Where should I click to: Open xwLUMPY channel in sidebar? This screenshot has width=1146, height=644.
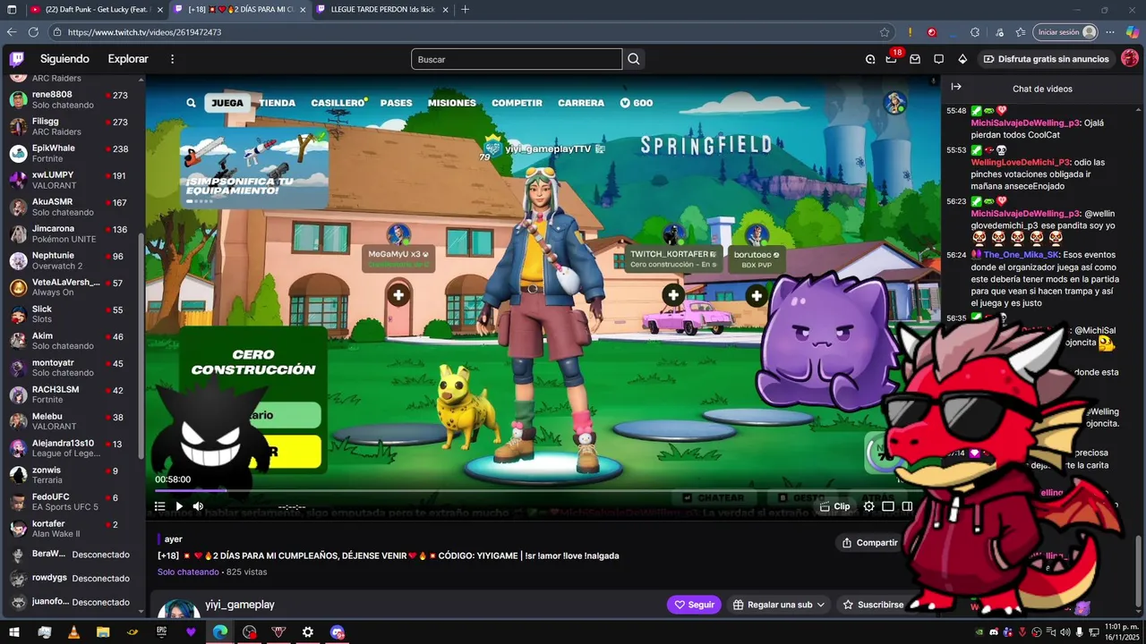click(x=70, y=180)
